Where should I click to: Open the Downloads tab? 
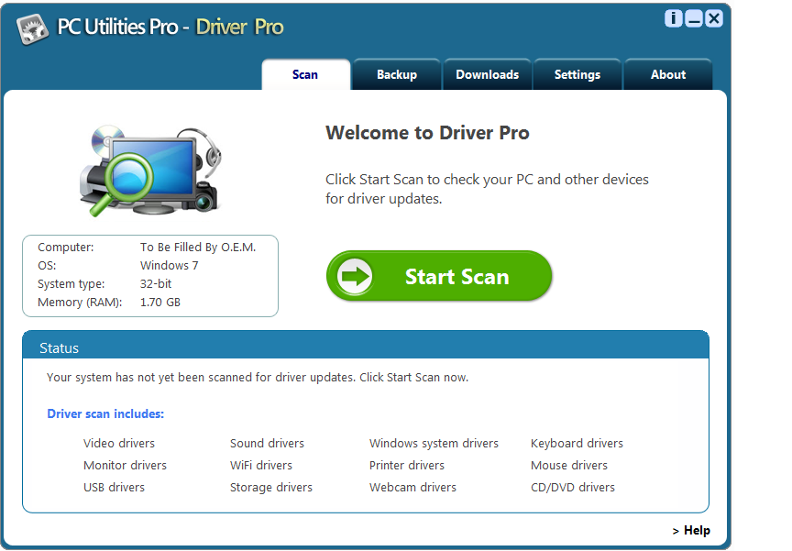[488, 75]
